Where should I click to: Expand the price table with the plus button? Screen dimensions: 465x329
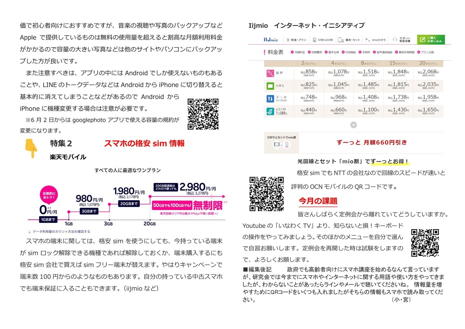tap(353, 125)
